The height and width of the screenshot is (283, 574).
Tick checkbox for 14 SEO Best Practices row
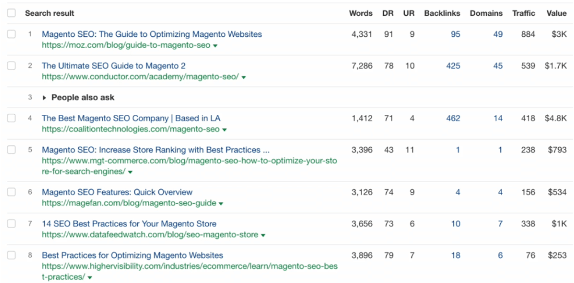[11, 224]
